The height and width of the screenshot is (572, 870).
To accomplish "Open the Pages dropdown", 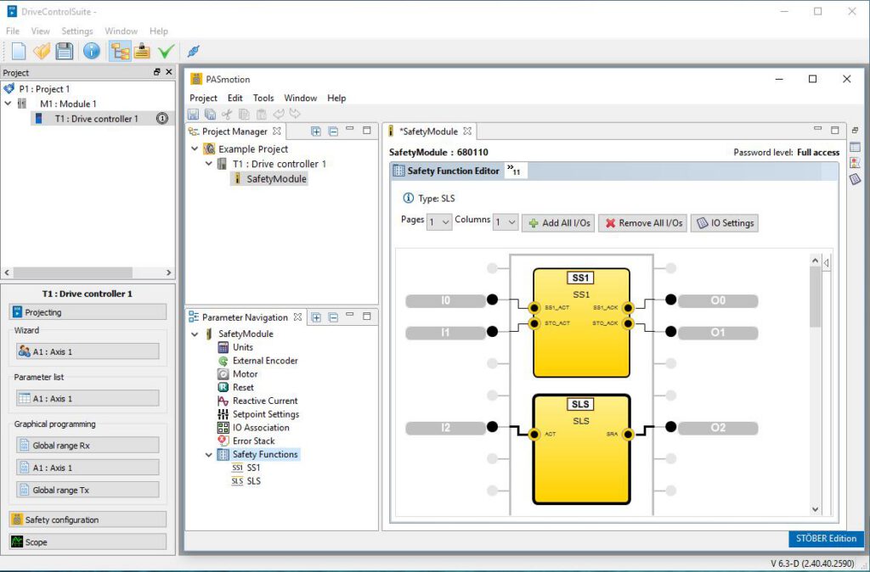I will (x=439, y=222).
